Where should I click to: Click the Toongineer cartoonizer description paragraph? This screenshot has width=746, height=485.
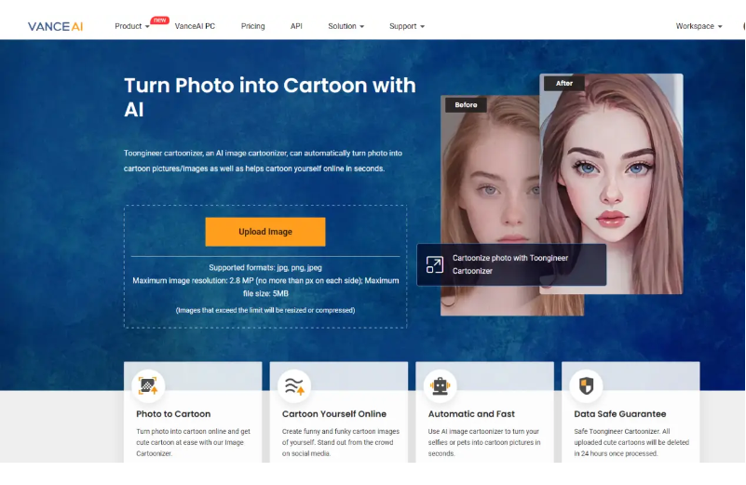263,161
